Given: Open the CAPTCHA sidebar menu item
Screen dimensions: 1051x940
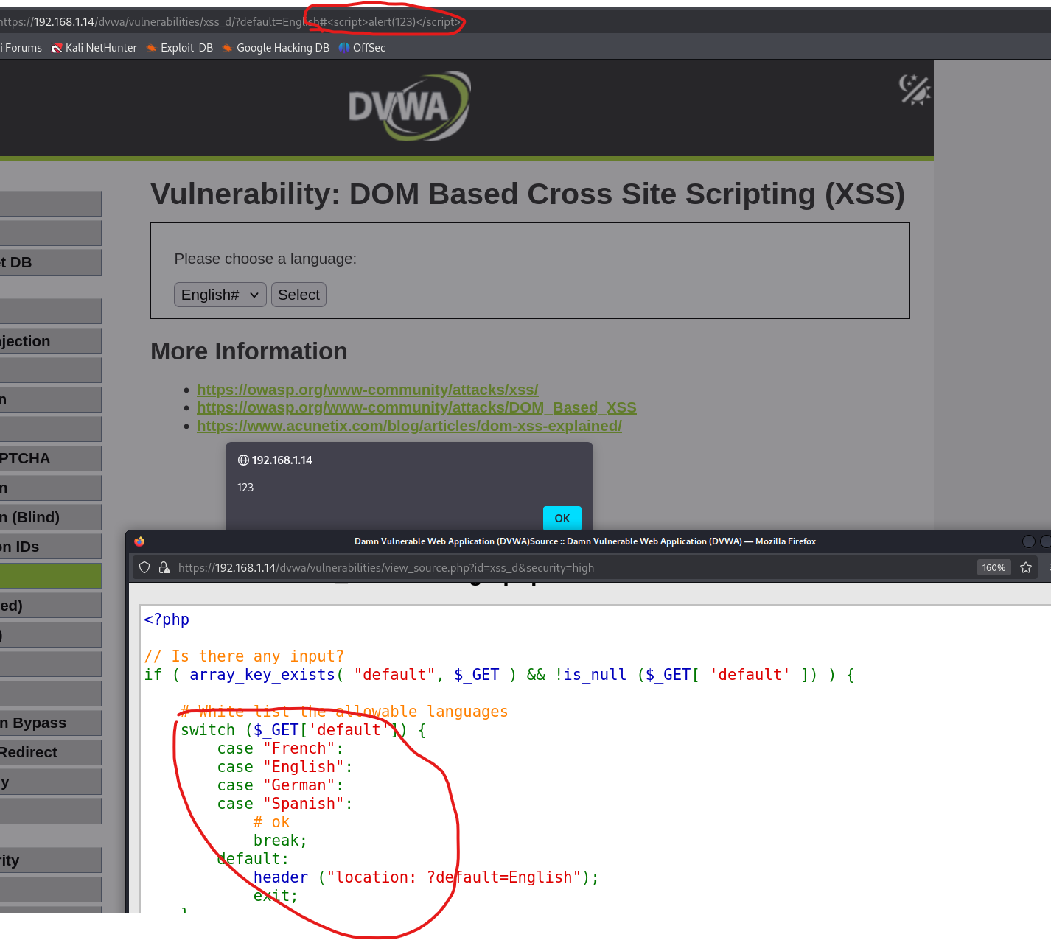Looking at the screenshot, I should (50, 458).
